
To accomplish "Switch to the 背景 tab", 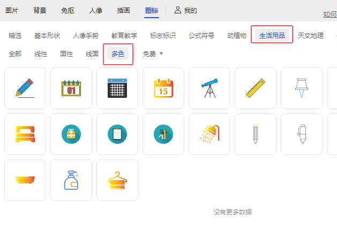I will pos(40,10).
